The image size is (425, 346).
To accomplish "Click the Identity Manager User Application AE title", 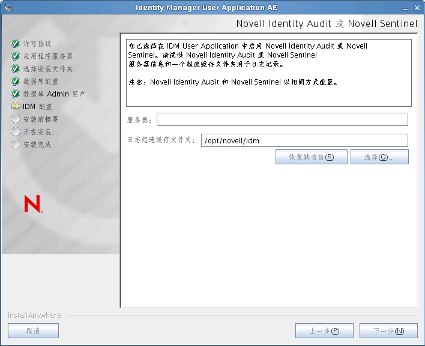I will coord(206,8).
